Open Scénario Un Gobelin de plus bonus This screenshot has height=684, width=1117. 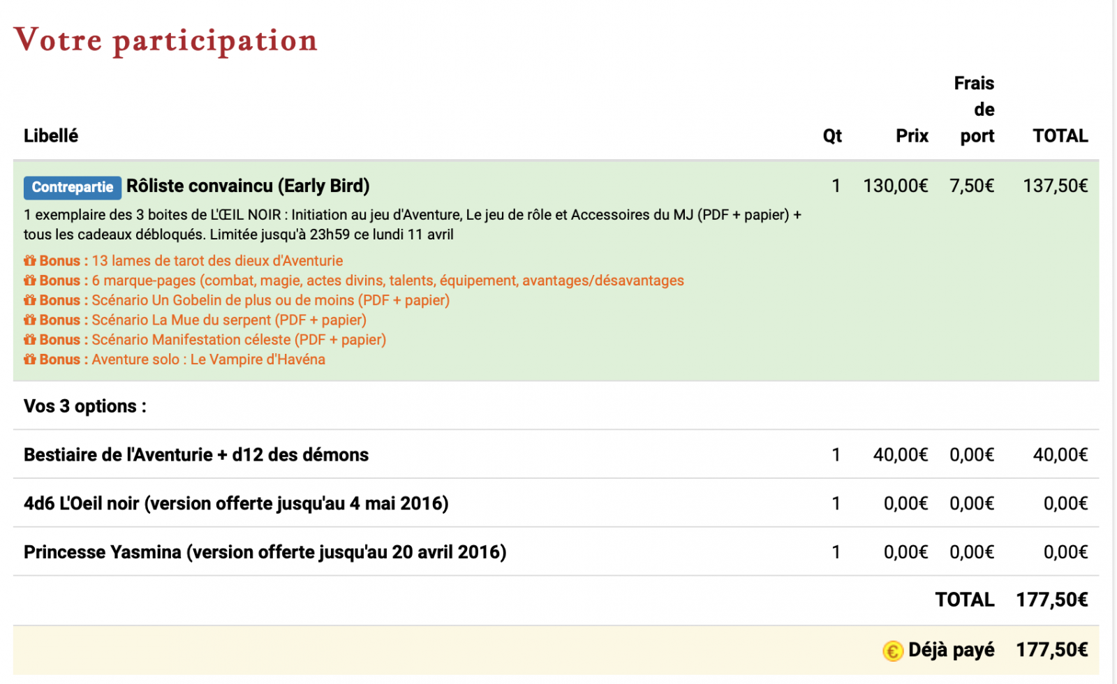coord(270,300)
